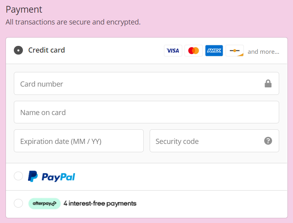The image size is (293, 223).
Task: Click into the Name on card field
Action: 146,112
